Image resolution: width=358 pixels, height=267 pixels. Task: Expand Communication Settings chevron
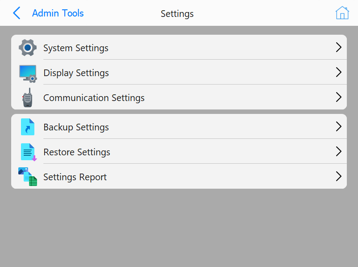coord(339,97)
